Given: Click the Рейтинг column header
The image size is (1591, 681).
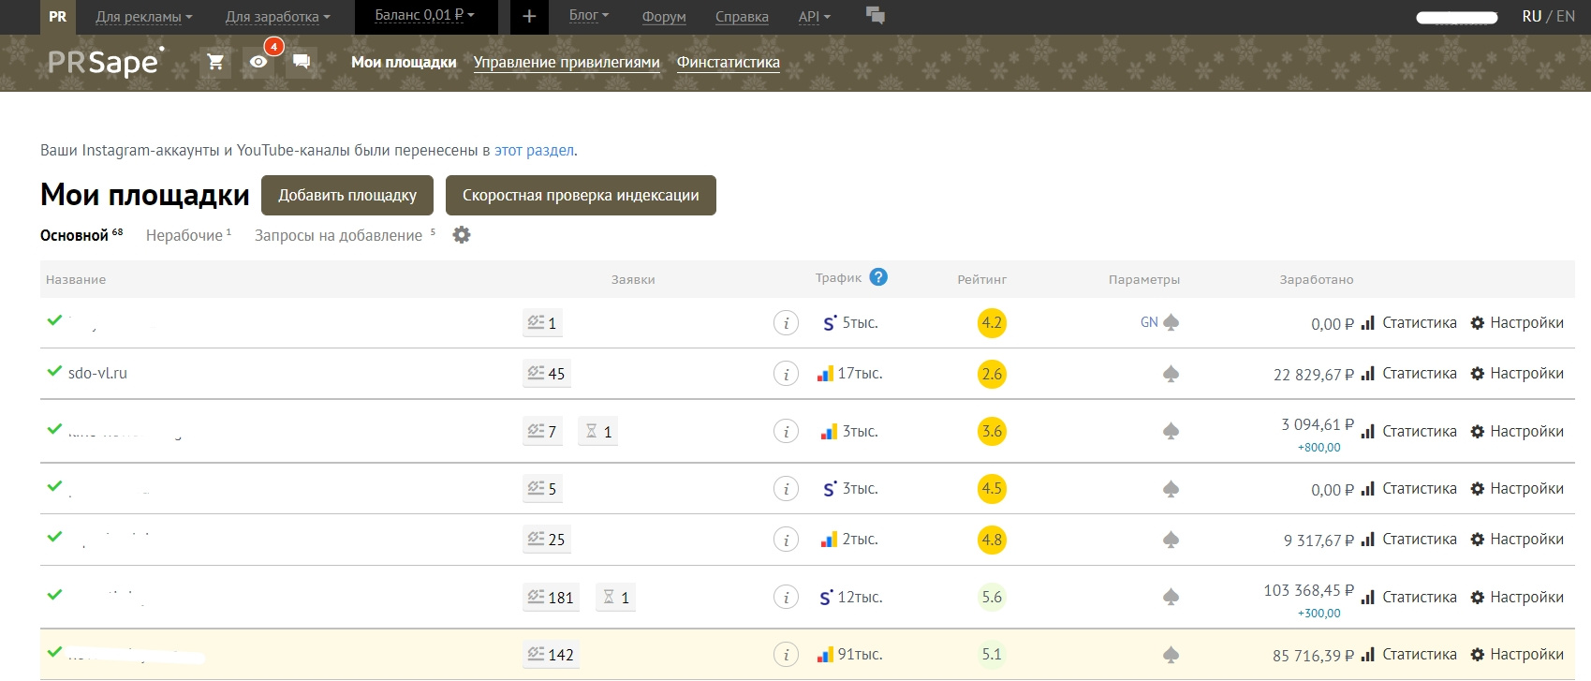Looking at the screenshot, I should (982, 279).
